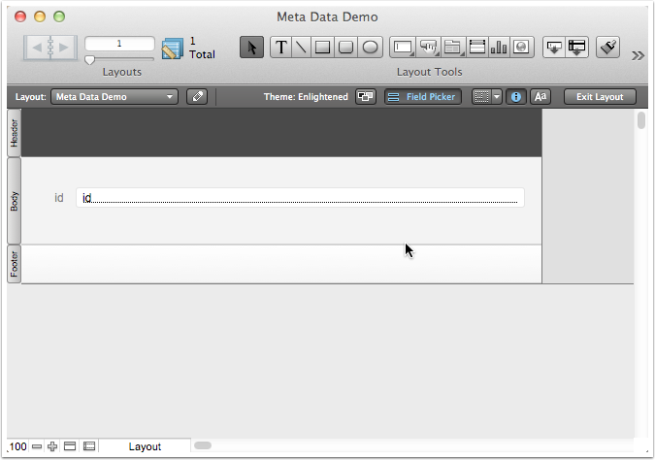
Task: Expand the toolbar overflow chevron
Action: point(638,55)
